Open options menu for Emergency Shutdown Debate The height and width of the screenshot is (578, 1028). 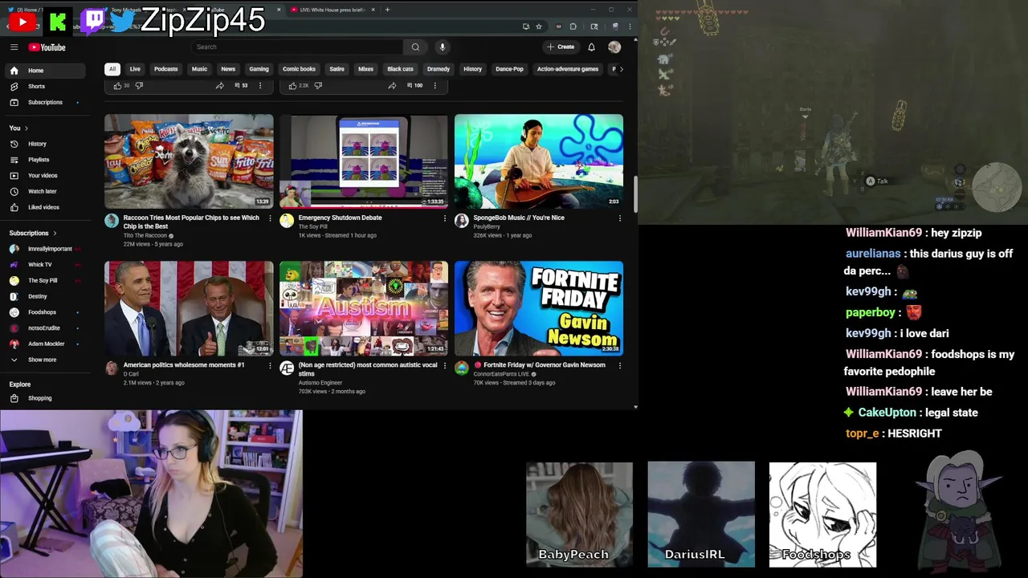pos(445,218)
